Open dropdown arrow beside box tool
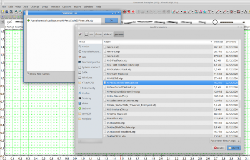This screenshot has width=250, height=160. click(x=242, y=12)
